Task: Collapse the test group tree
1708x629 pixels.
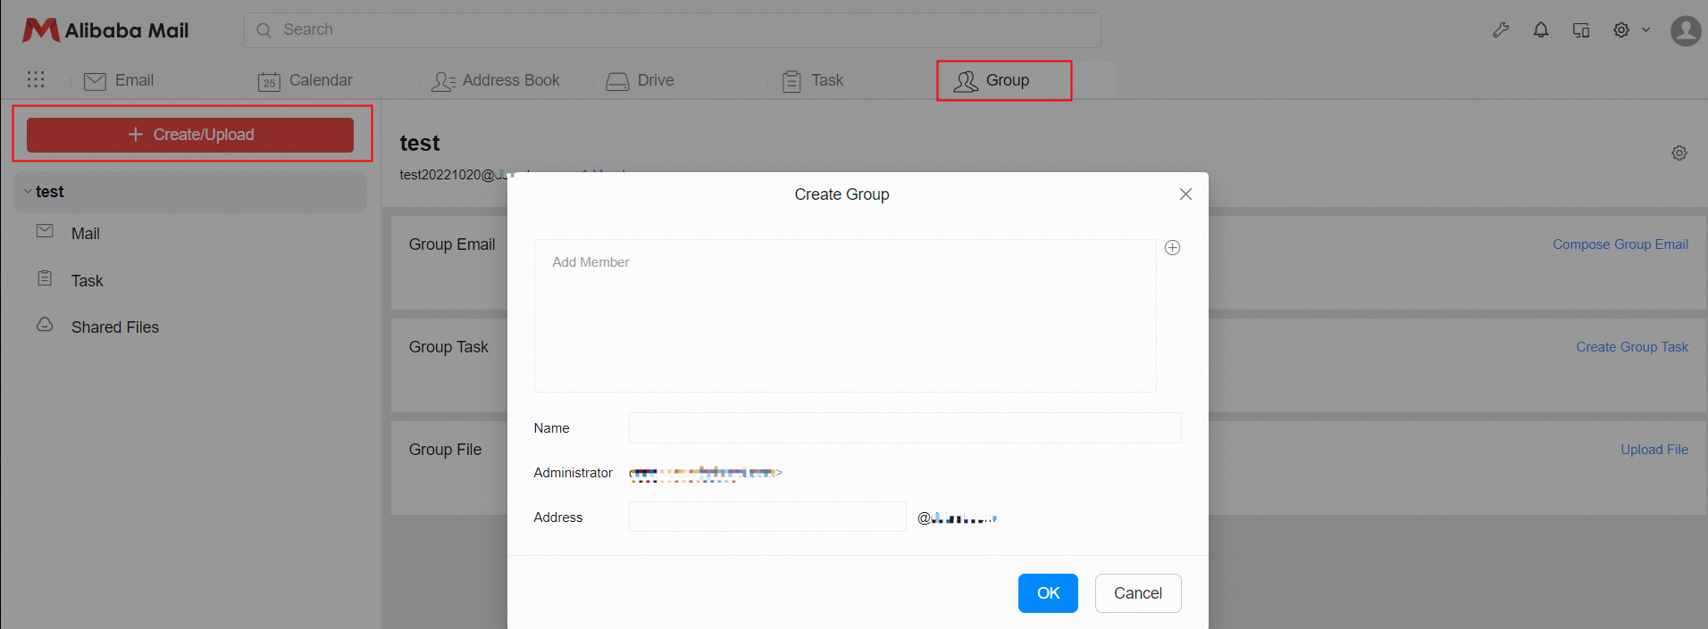Action: pyautogui.click(x=28, y=192)
